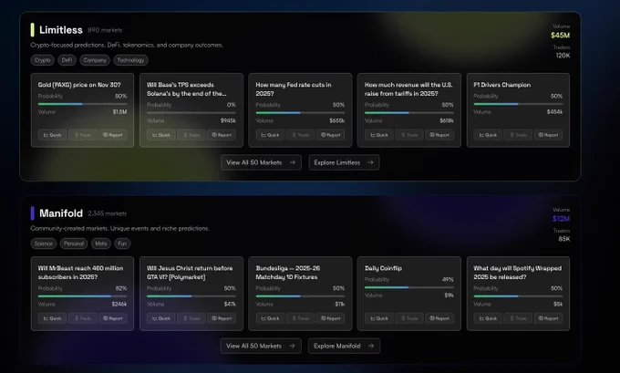Select the DeFi tag under Limitless
The height and width of the screenshot is (373, 620).
pyautogui.click(x=67, y=60)
